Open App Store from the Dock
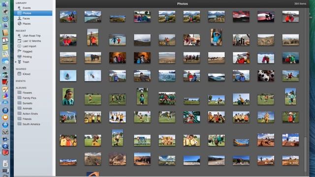Image resolution: width=315 pixels, height=177 pixels. 5,124
